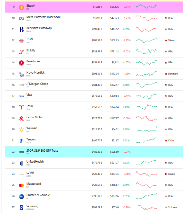Click the Tencent logo icon
183x214 pixels.
click(21, 141)
